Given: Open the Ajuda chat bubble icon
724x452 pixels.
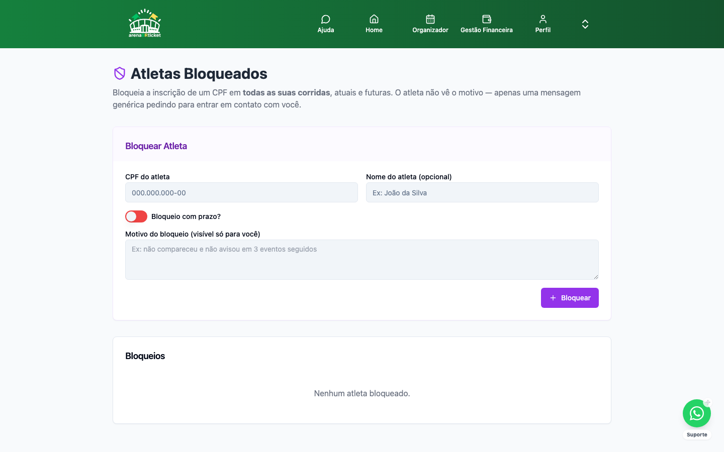Looking at the screenshot, I should click(x=326, y=19).
